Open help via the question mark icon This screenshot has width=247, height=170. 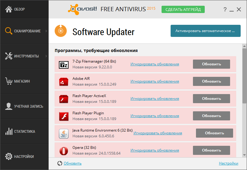[x=225, y=9]
